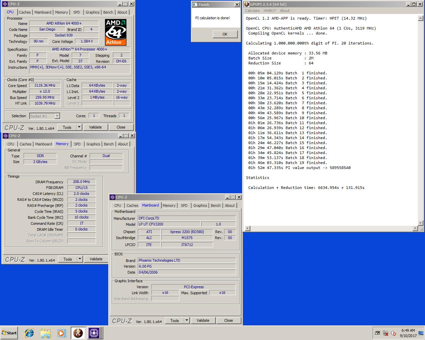The height and width of the screenshot is (340, 425).
Task: Click Close button in Mainboard CPU-Z window
Action: pos(228,320)
